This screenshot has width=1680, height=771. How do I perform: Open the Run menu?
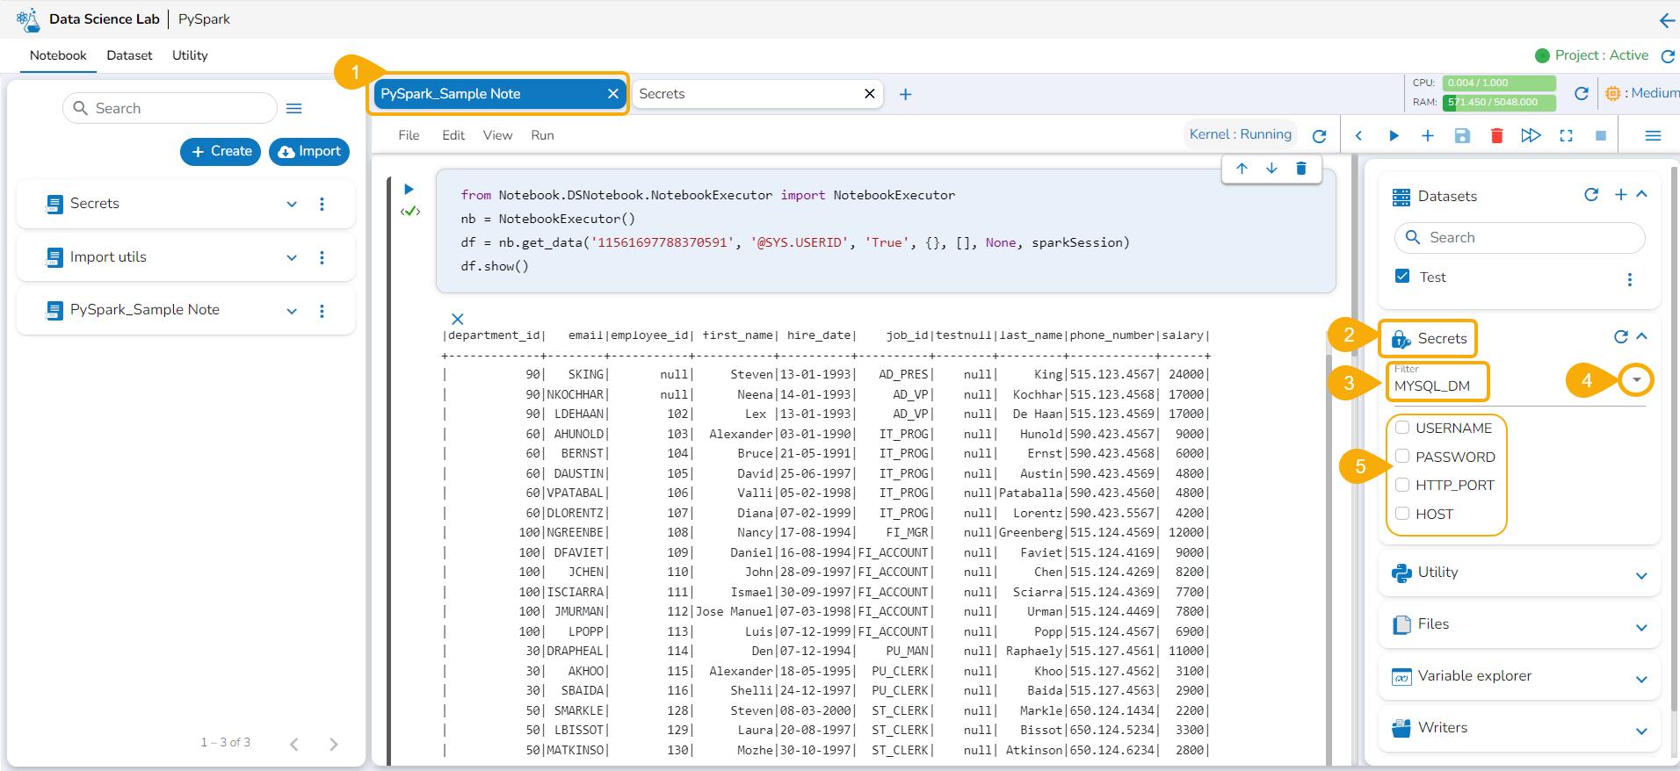coord(542,135)
